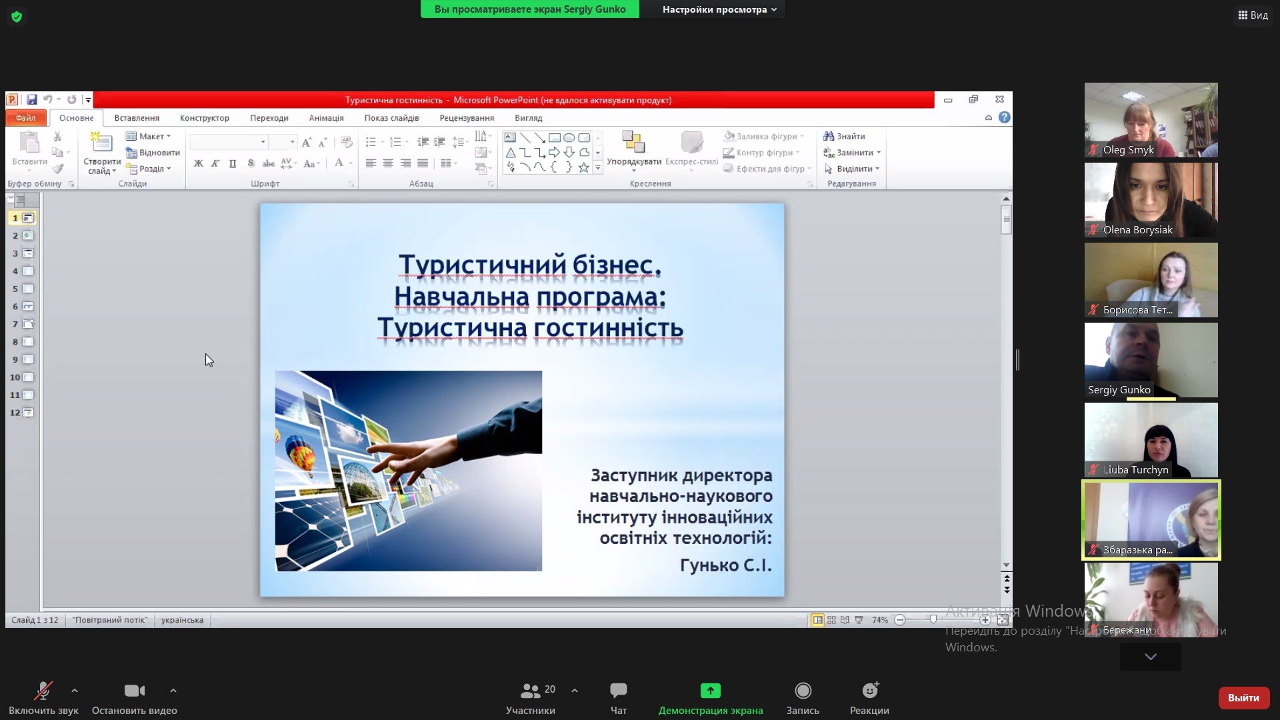The height and width of the screenshot is (720, 1280).
Task: Expand the Виділити select dropdown
Action: (x=877, y=169)
